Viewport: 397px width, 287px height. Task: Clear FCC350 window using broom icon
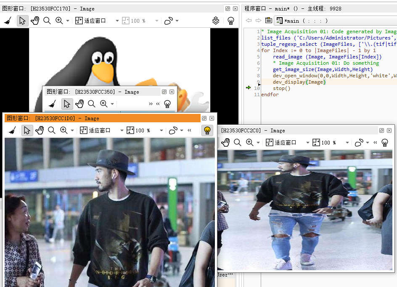click(x=52, y=104)
